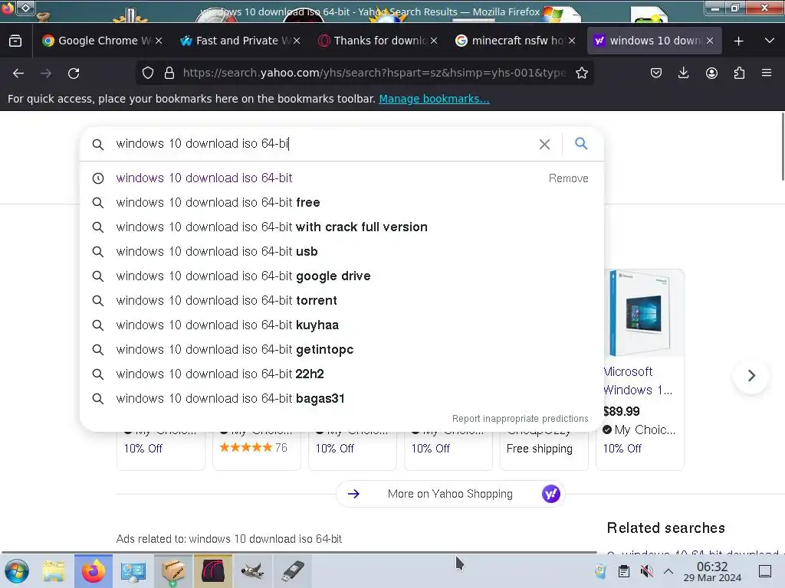Screen dimensions: 785x588
Task: Show desktop using the tray button
Action: [x=765, y=571]
